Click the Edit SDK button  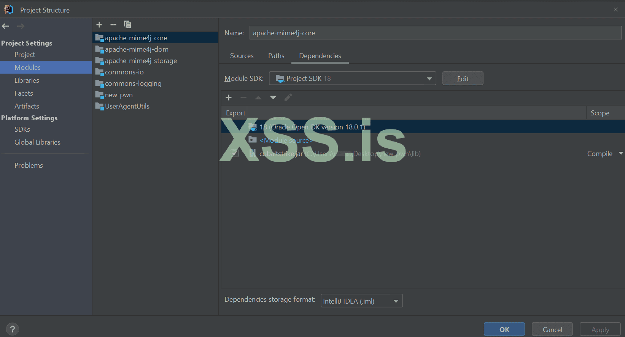point(463,79)
